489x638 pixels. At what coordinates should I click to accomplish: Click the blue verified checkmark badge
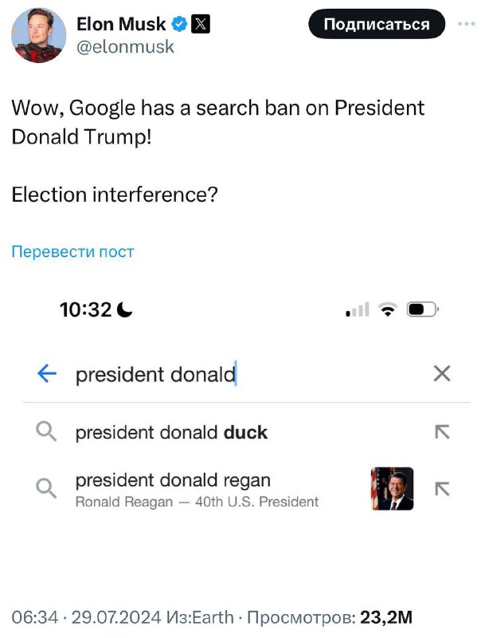tap(179, 25)
